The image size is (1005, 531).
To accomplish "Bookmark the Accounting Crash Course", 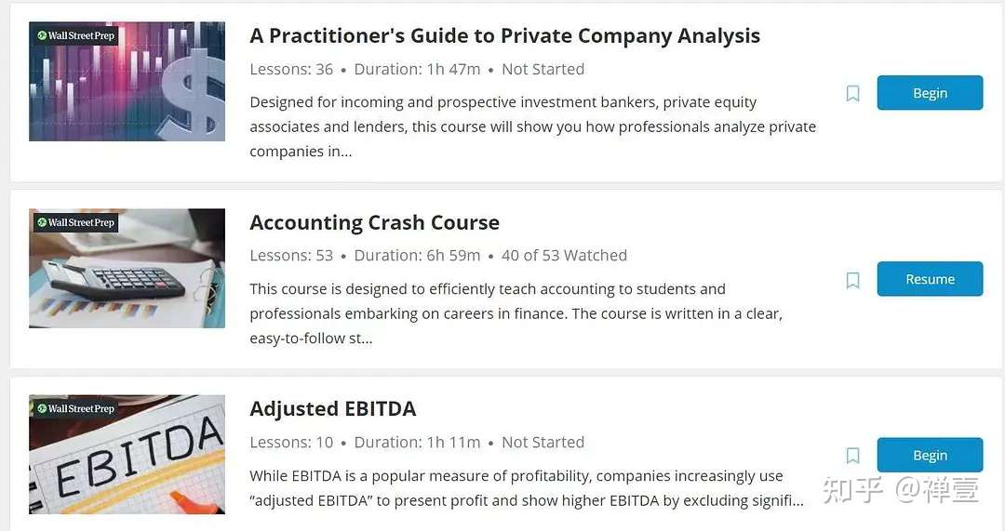I will tap(852, 280).
